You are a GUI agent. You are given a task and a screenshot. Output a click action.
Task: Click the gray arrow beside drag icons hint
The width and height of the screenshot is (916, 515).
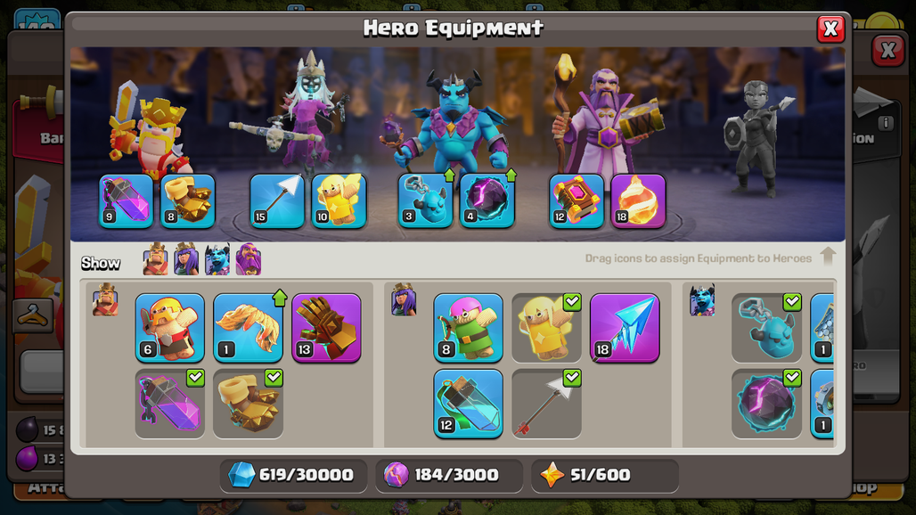(828, 256)
